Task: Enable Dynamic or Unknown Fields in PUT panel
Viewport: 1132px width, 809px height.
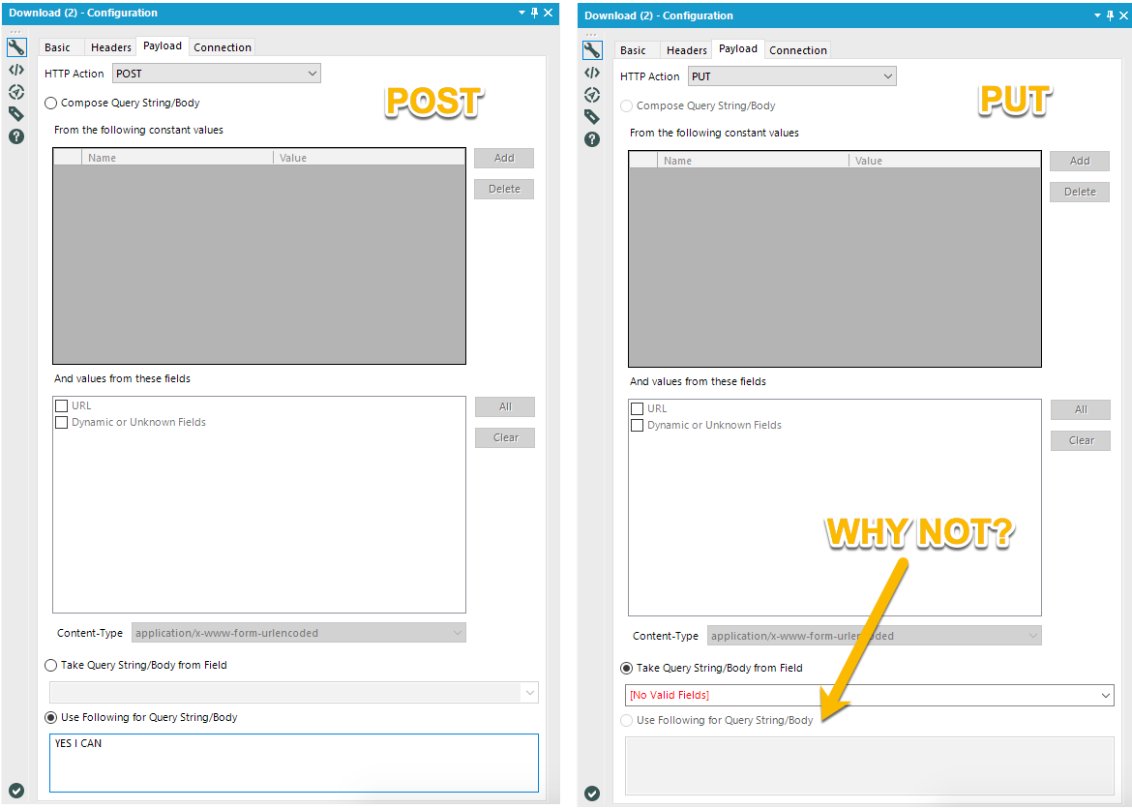Action: tap(637, 425)
